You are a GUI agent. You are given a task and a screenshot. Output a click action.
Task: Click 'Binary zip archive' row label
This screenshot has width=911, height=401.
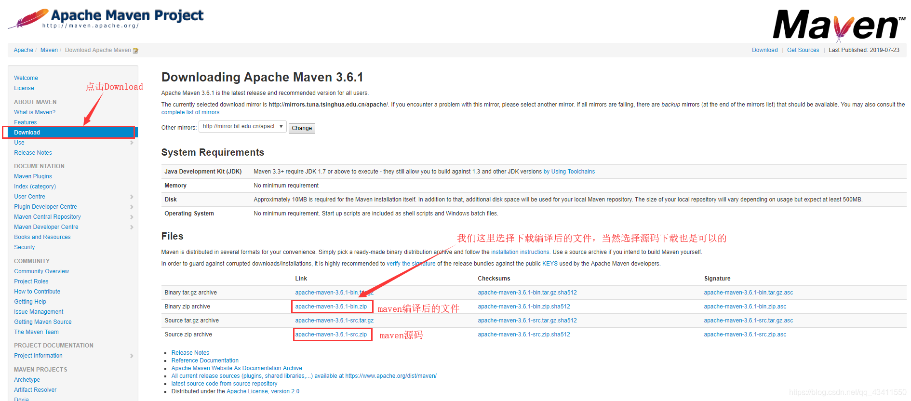pos(188,307)
